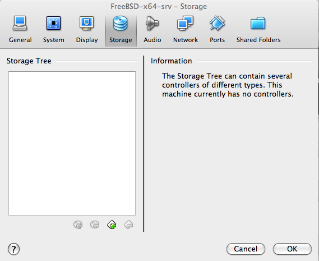Go to the Network settings section
This screenshot has width=319, height=261.
[186, 30]
